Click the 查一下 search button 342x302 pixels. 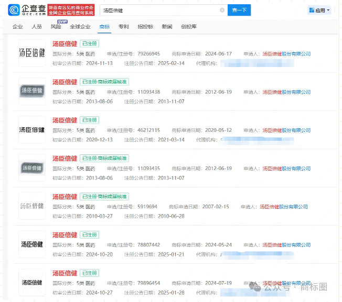239,10
